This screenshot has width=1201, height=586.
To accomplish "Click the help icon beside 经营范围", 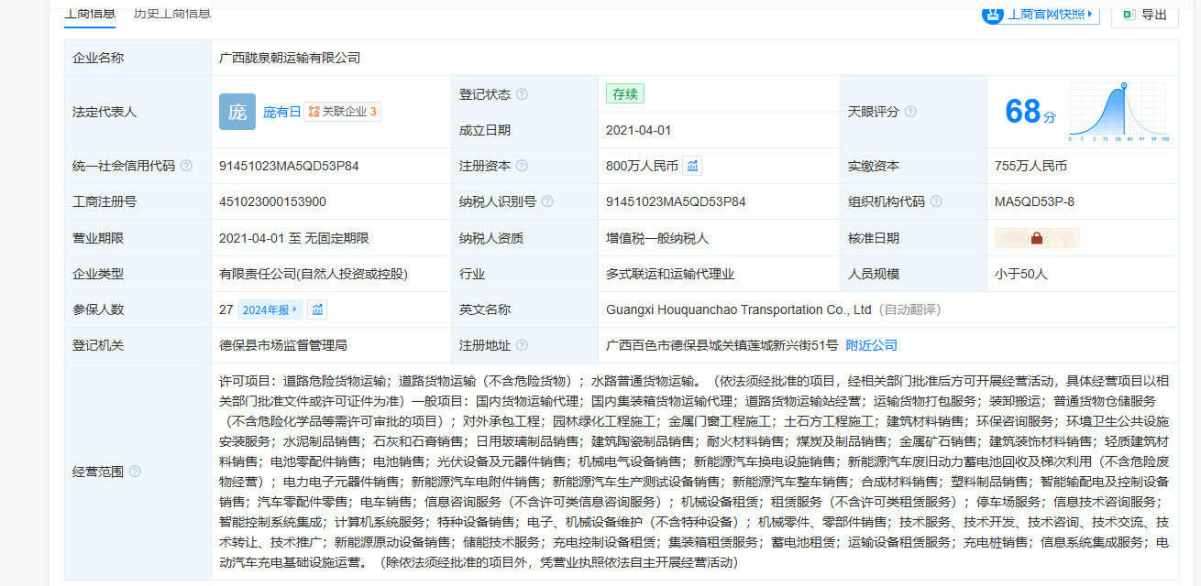I will click(136, 472).
